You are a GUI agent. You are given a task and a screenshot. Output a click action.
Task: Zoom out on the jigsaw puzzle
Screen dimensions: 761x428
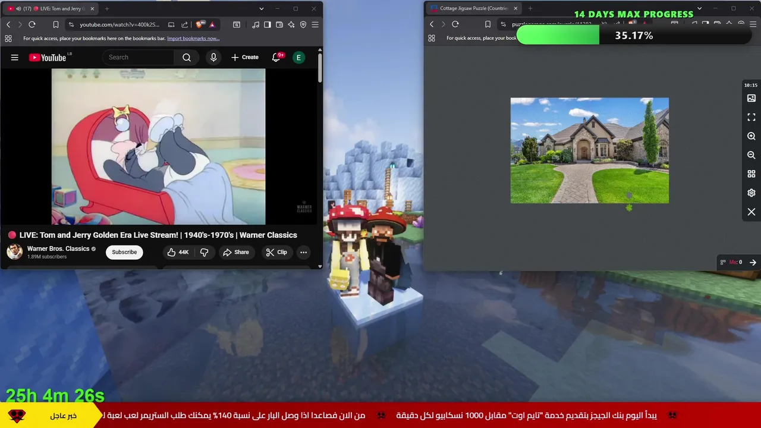(x=751, y=155)
